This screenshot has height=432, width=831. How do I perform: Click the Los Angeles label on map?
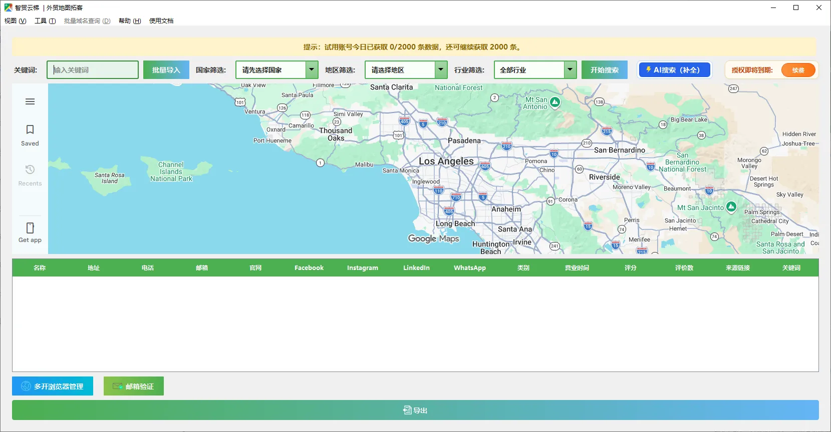tap(446, 161)
